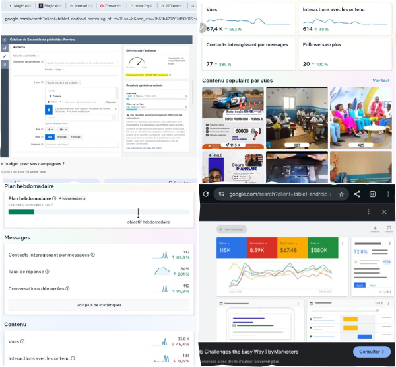The image size is (396, 367).
Task: Open the Tout le monde à cet endroit dropdown
Action: [x=63, y=82]
